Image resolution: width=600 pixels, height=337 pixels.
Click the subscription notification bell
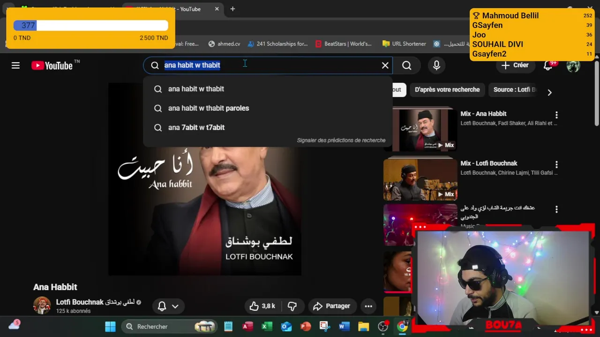pyautogui.click(x=162, y=306)
